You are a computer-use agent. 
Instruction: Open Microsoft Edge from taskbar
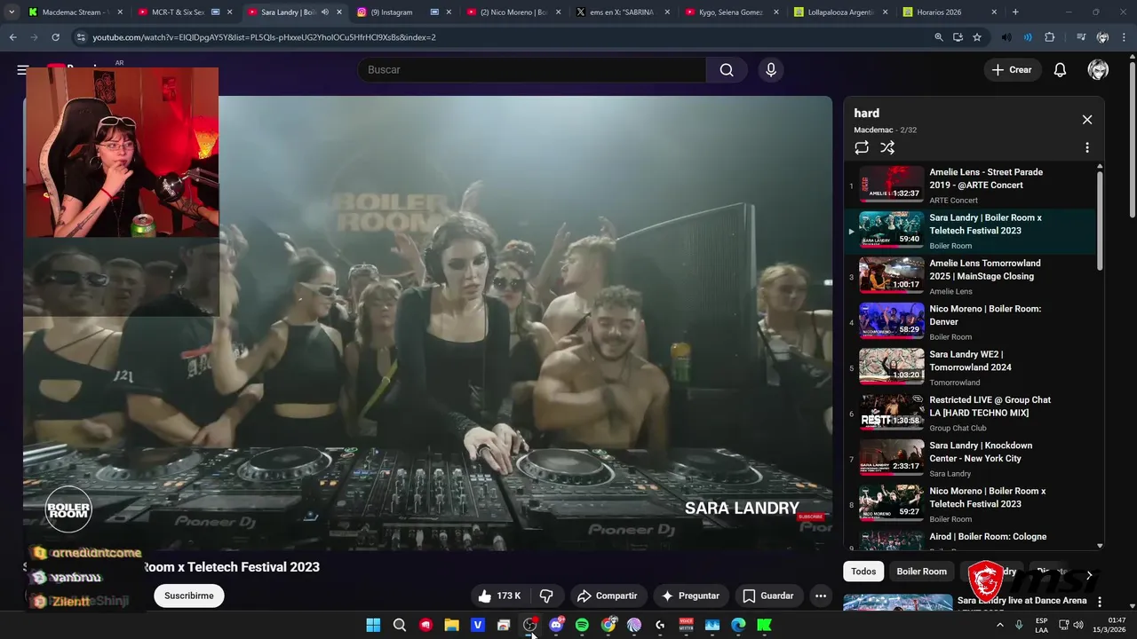pos(738,625)
